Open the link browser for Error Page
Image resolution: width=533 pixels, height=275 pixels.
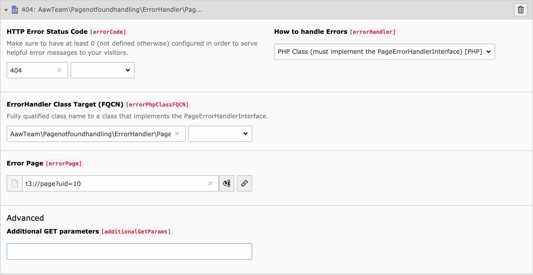245,183
